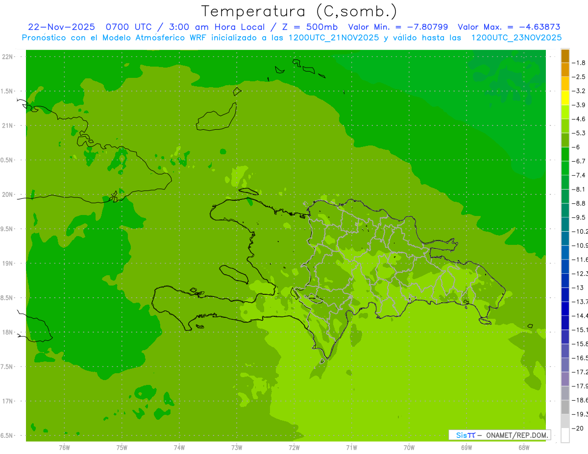Viewport: 588px width, 454px height.
Task: Click the '19N' latitude label
Action: pos(7,263)
